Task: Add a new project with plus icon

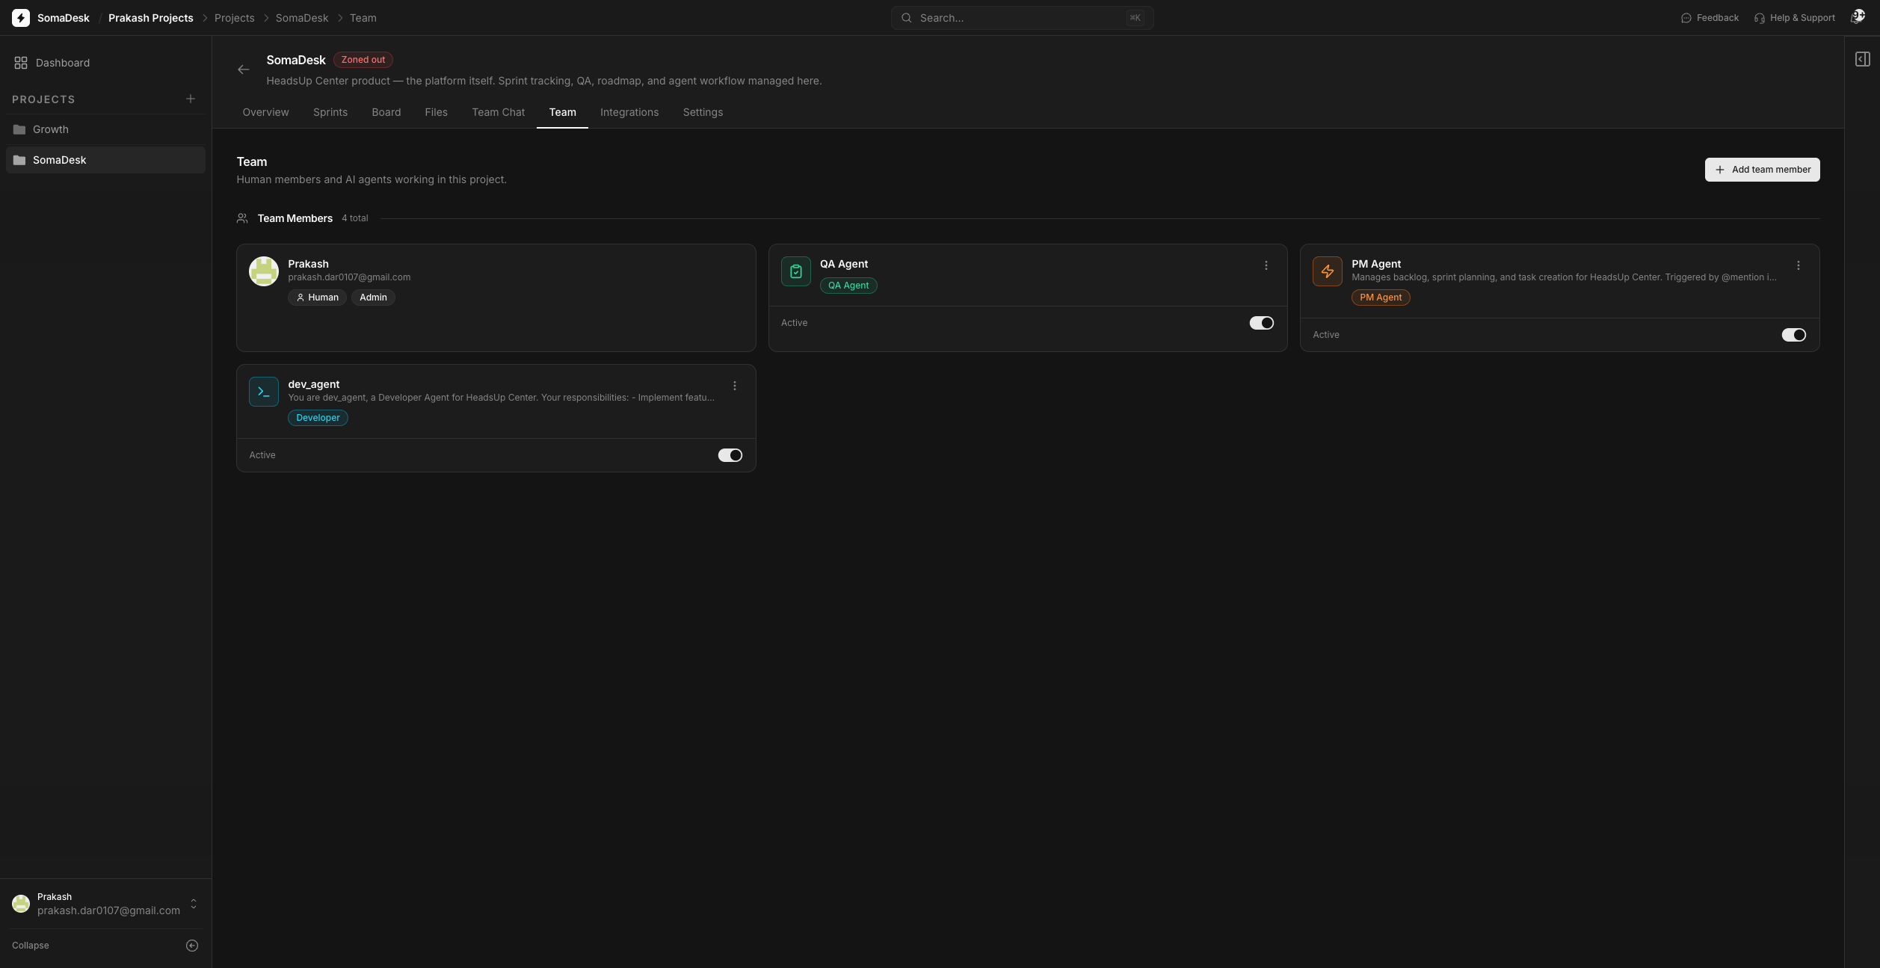Action: point(191,99)
